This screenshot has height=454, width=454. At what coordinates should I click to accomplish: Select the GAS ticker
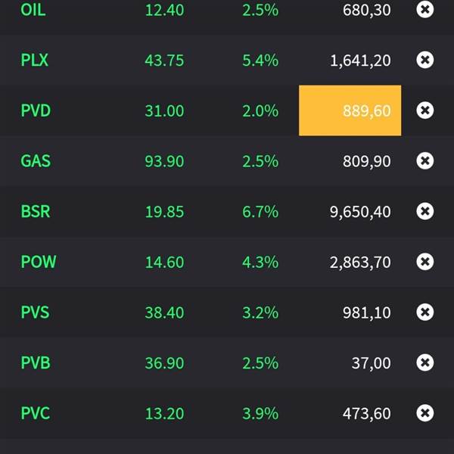pos(36,161)
